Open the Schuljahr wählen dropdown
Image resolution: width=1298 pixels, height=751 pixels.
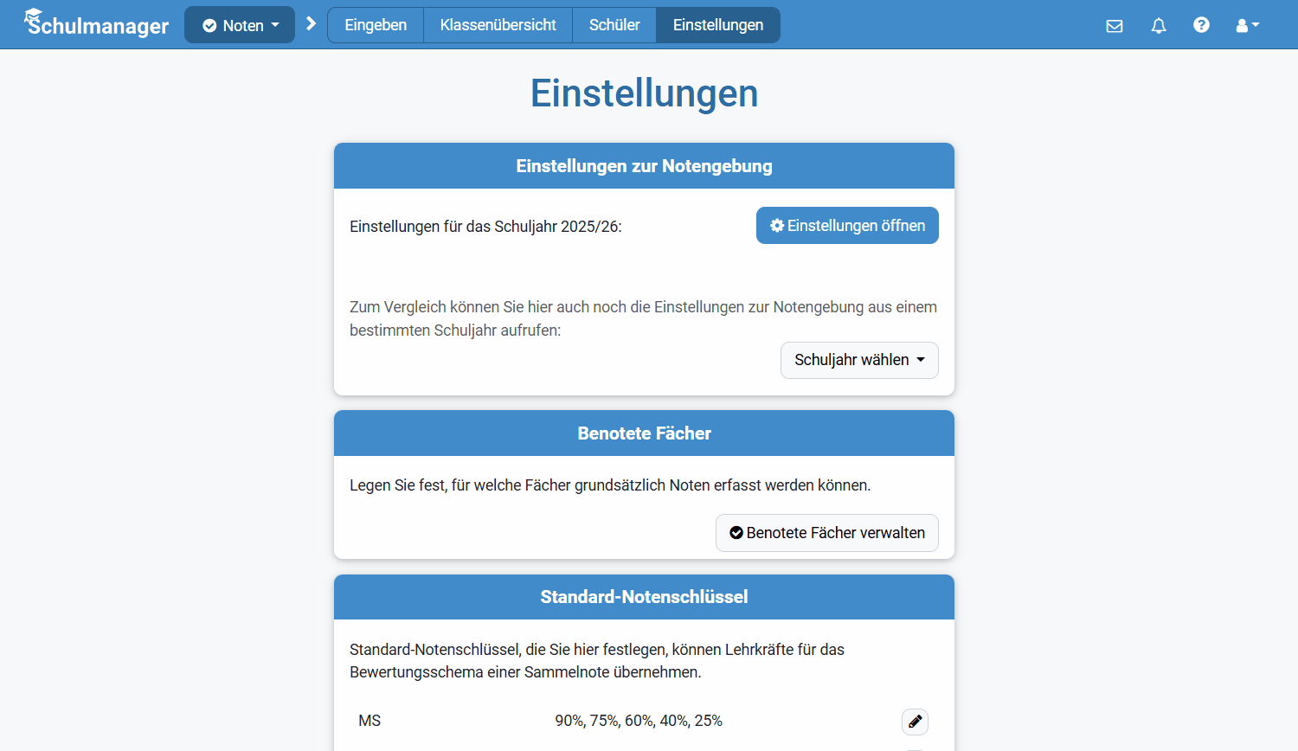point(859,360)
